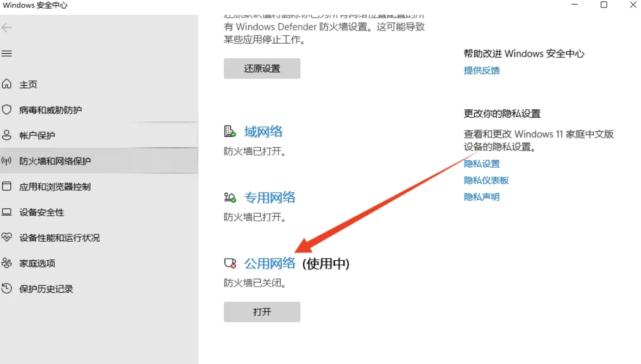Click the home icon in sidebar
The width and height of the screenshot is (641, 364).
coord(6,84)
